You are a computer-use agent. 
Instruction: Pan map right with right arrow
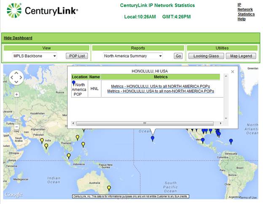click(x=21, y=78)
